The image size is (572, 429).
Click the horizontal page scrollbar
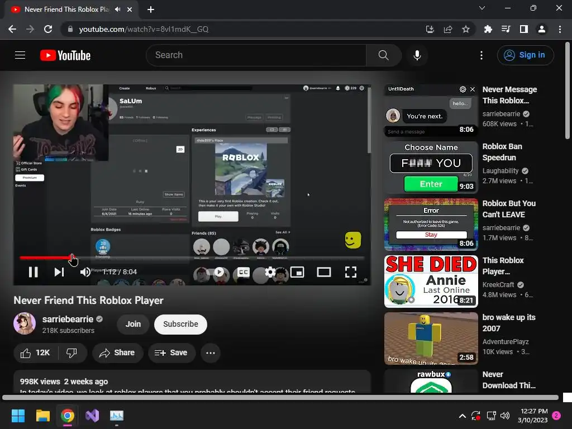(280, 397)
